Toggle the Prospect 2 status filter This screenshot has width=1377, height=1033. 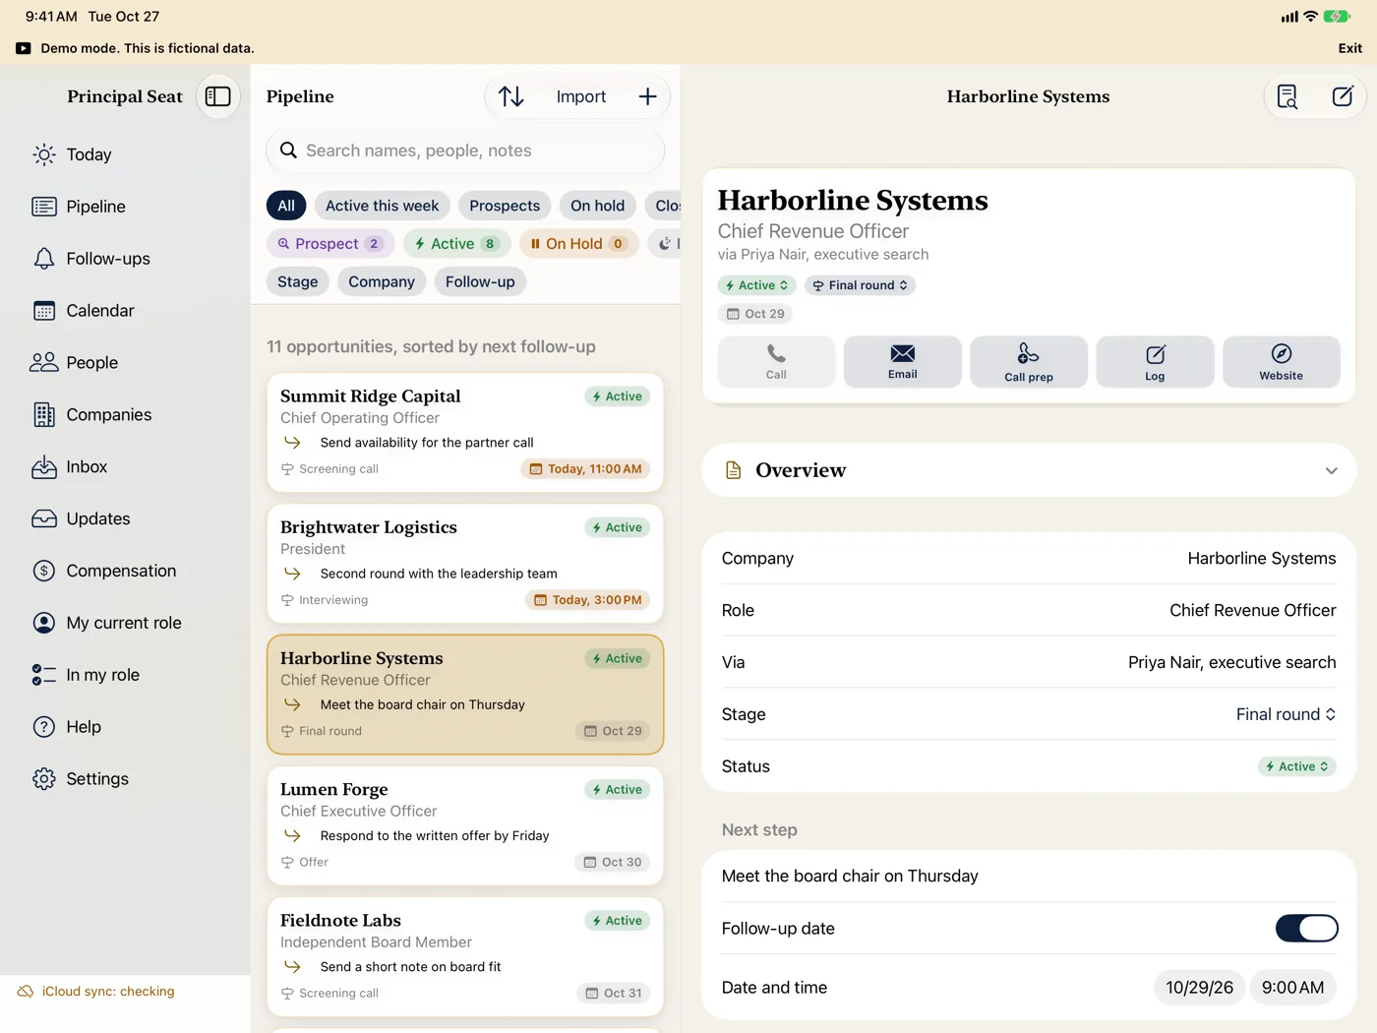click(x=330, y=244)
